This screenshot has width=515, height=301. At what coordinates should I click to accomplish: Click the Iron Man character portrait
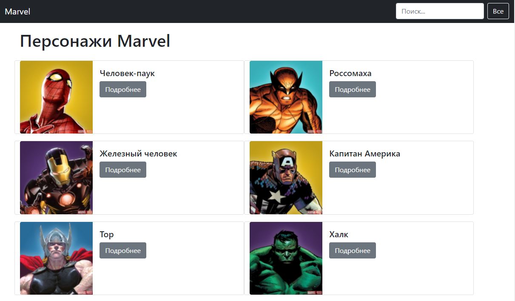tap(56, 177)
